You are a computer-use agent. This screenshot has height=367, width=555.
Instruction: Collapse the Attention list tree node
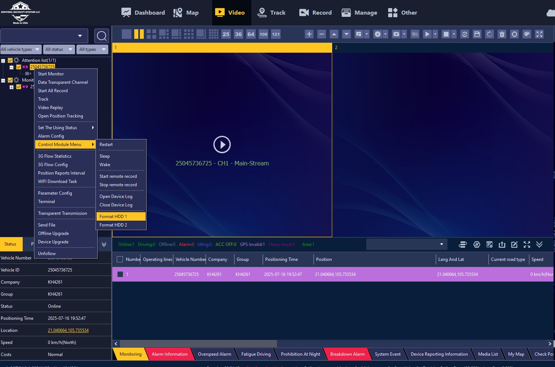(3, 61)
